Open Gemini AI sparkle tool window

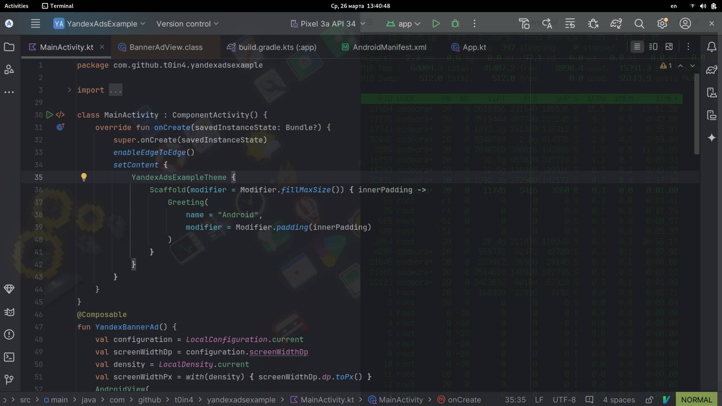click(711, 138)
